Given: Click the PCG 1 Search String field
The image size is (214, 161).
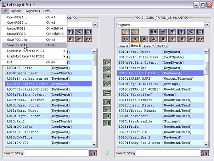Looking at the screenshot, I should [56, 153].
